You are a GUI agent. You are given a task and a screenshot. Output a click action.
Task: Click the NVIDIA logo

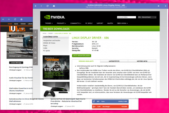click(54, 17)
